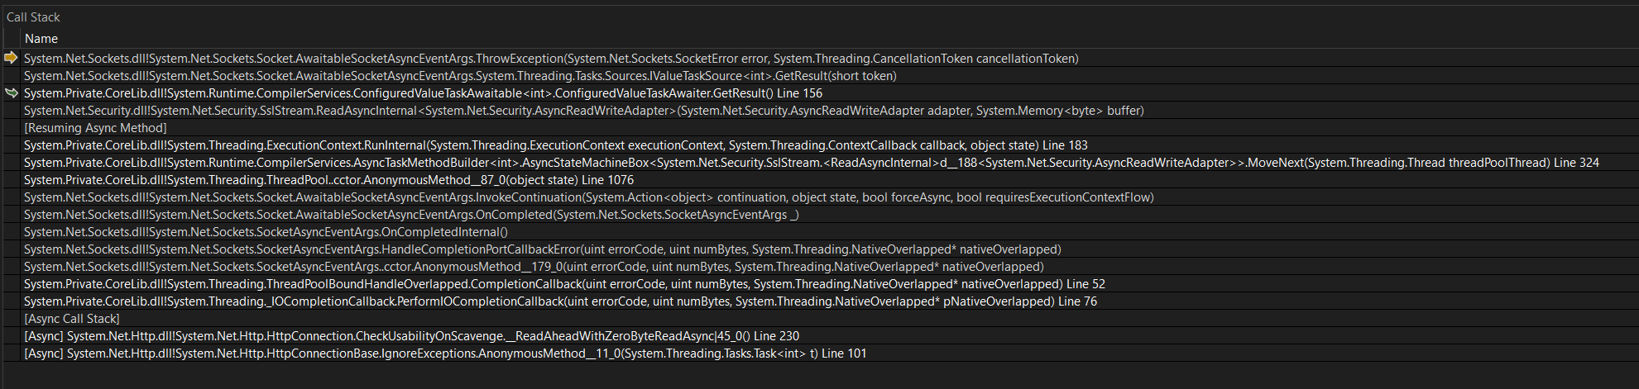Select the SslStream.ReadAsyncInternal frame
Image resolution: width=1639 pixels, height=389 pixels.
[583, 111]
